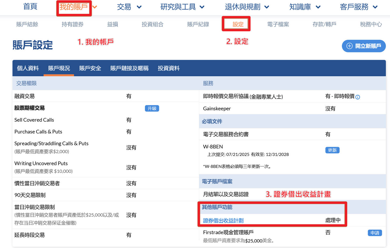Expand the 退休與規劃 menu
The image size is (390, 248).
pos(247,7)
